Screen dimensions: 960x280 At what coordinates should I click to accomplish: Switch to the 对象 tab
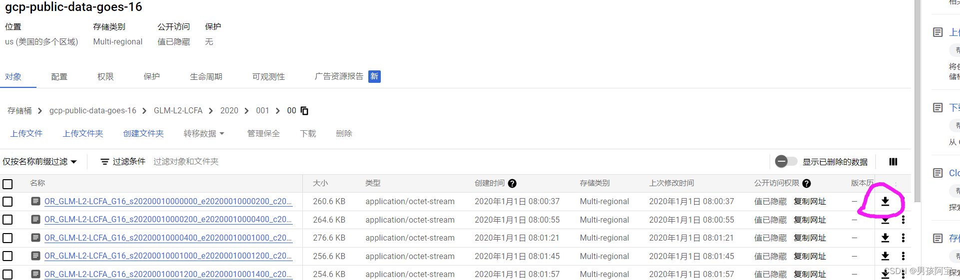coord(13,77)
